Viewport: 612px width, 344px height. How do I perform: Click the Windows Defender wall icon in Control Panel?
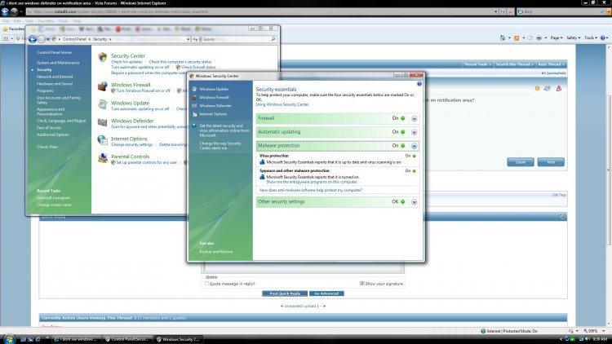click(103, 122)
